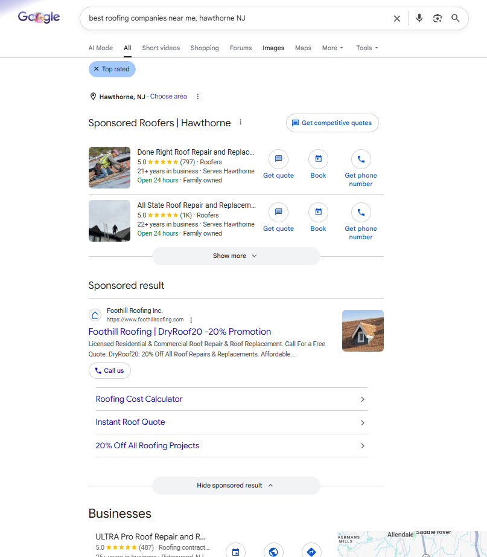Book ULTRA Pro Roof Repair calendar icon
The image size is (487, 557).
pos(236,552)
